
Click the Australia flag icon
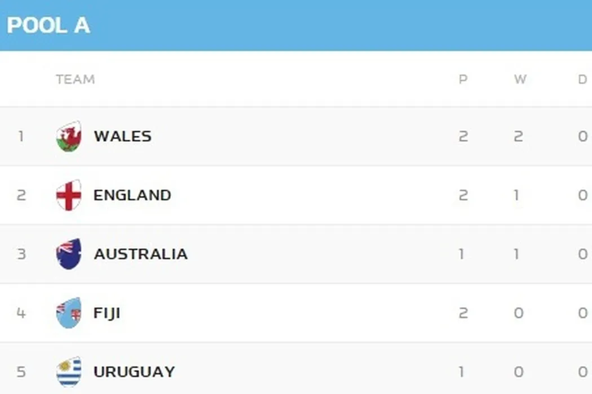pos(69,254)
